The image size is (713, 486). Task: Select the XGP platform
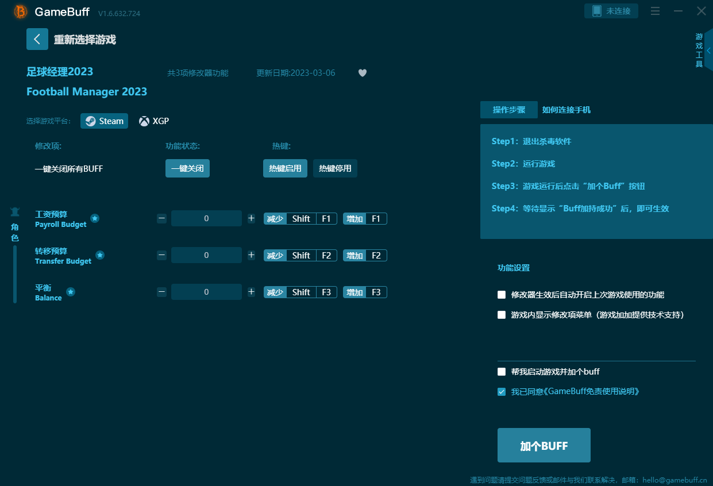154,121
